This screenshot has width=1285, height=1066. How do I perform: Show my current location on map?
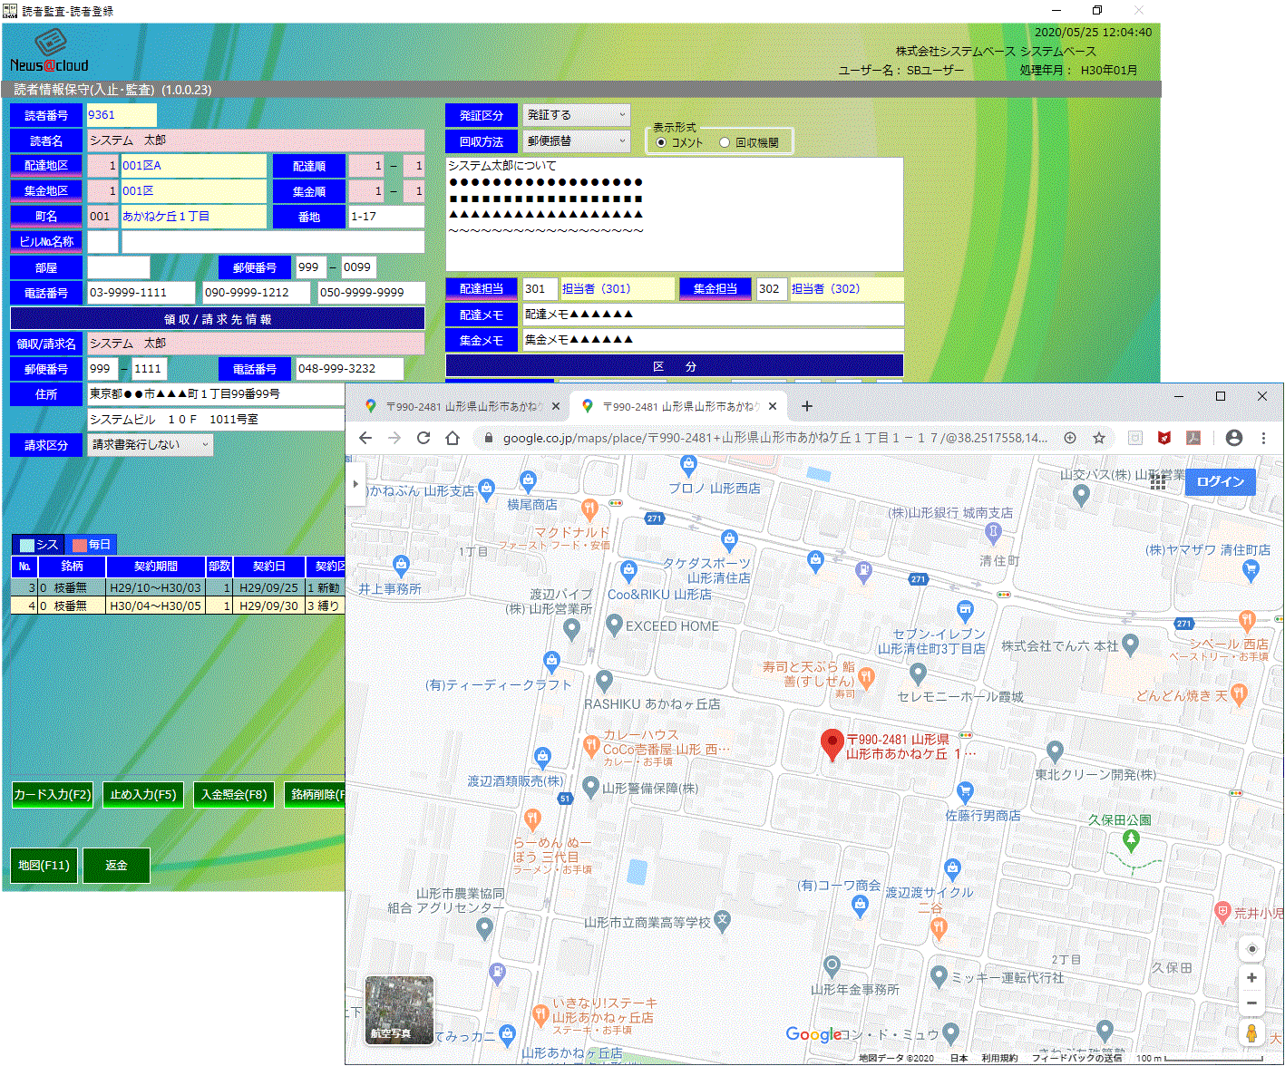(1251, 948)
